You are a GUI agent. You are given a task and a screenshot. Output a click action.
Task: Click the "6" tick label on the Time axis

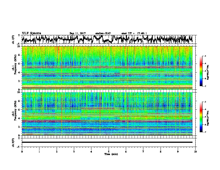pos(126,152)
